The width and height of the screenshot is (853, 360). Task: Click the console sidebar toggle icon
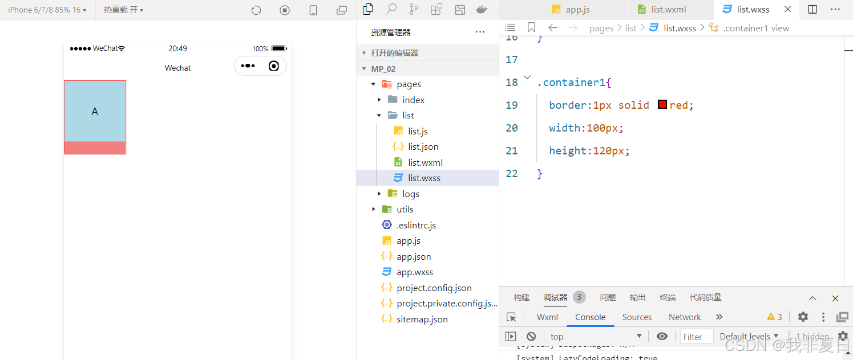(x=511, y=336)
